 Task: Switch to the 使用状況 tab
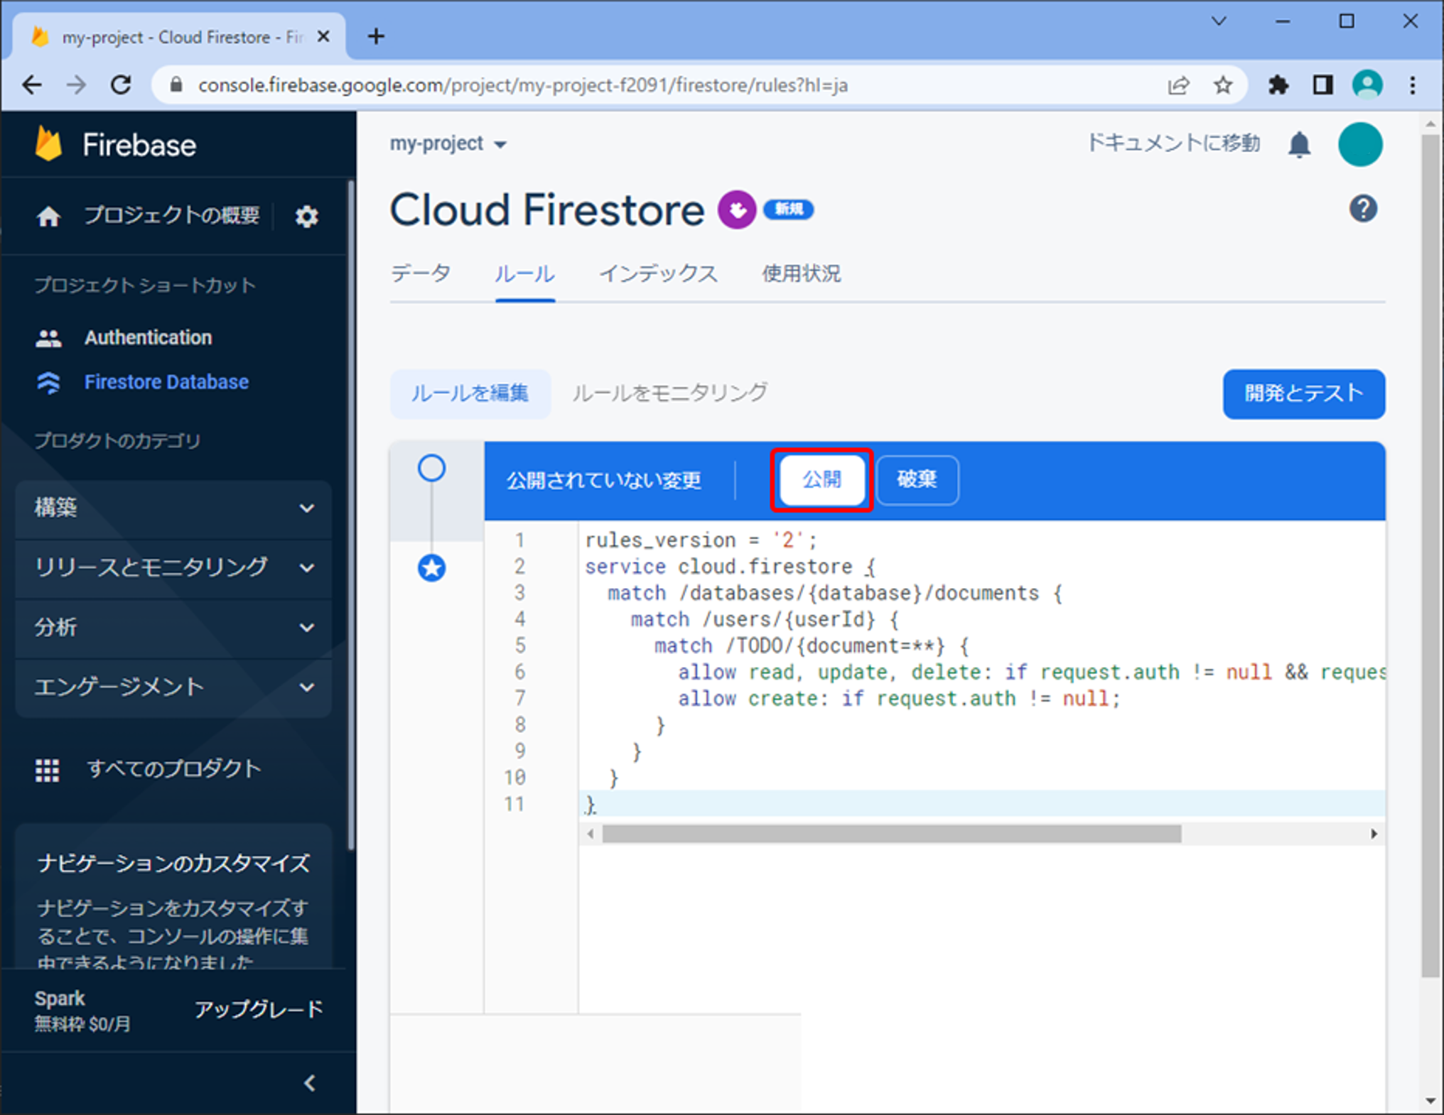click(802, 273)
